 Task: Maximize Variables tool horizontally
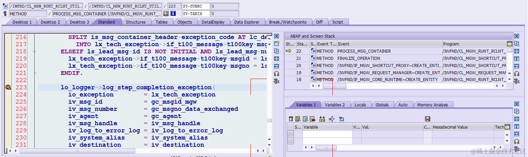(x=517, y=134)
